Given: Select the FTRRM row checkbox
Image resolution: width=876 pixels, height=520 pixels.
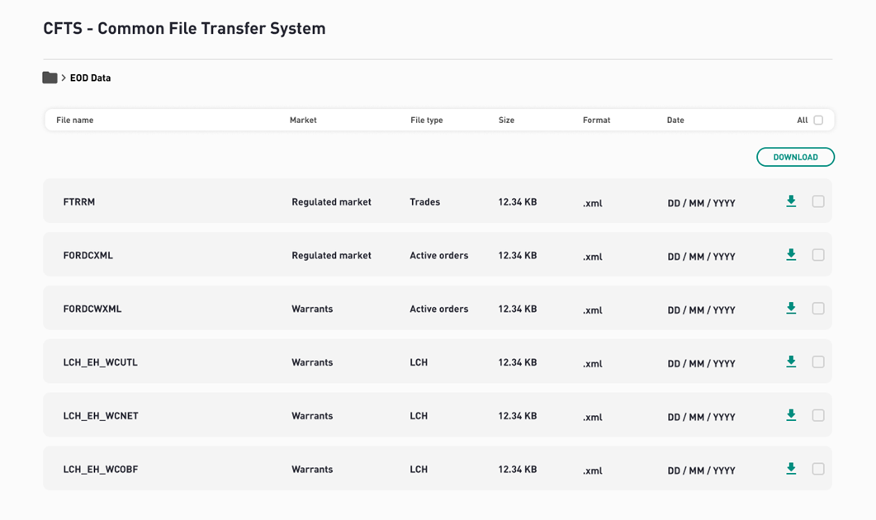Looking at the screenshot, I should 818,201.
